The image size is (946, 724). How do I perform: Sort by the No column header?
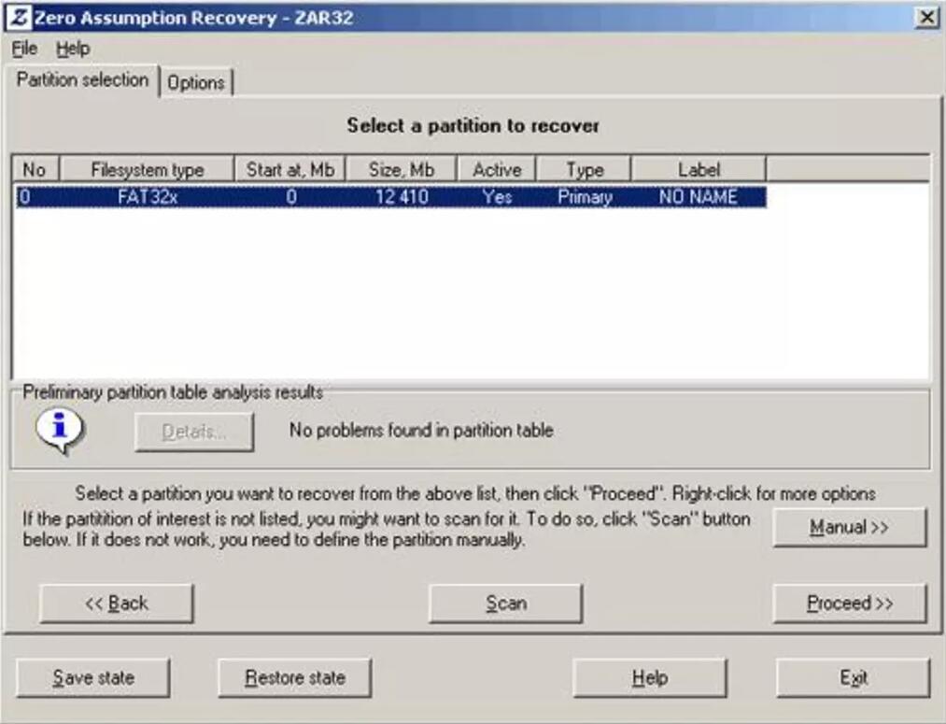(x=35, y=170)
